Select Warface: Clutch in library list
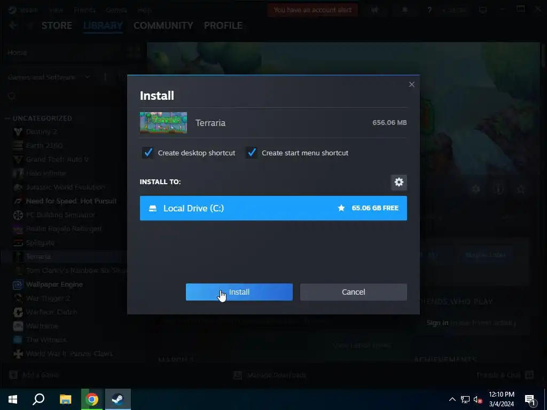The image size is (547, 410). (x=52, y=312)
